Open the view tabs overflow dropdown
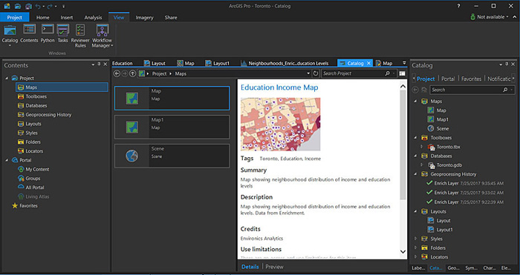 click(x=404, y=63)
